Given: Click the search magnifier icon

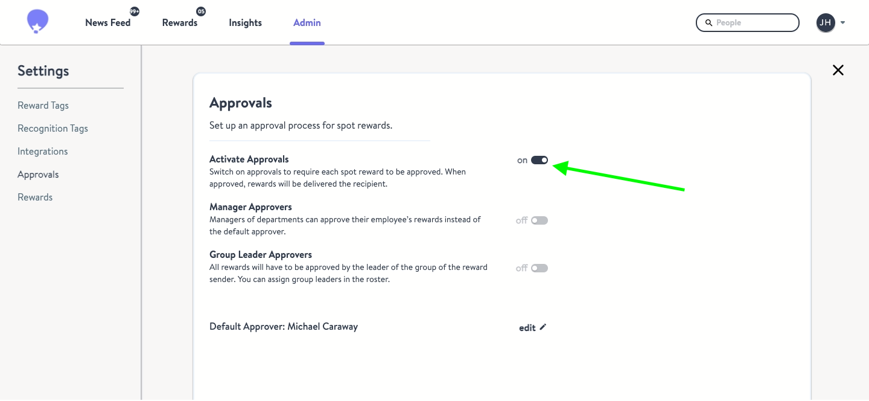Looking at the screenshot, I should point(708,23).
